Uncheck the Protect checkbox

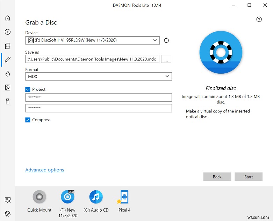28,89
